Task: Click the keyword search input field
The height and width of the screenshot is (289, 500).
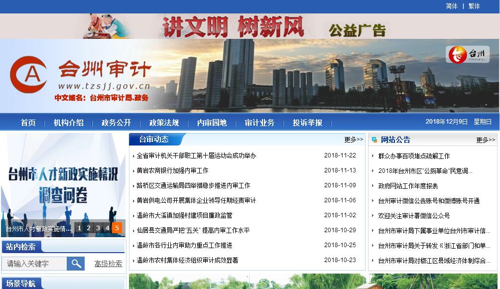Action: 34,264
